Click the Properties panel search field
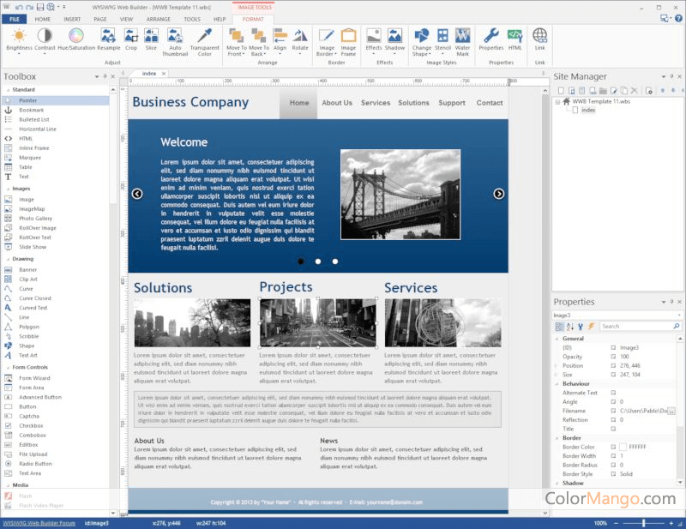This screenshot has height=529, width=686. tap(639, 326)
